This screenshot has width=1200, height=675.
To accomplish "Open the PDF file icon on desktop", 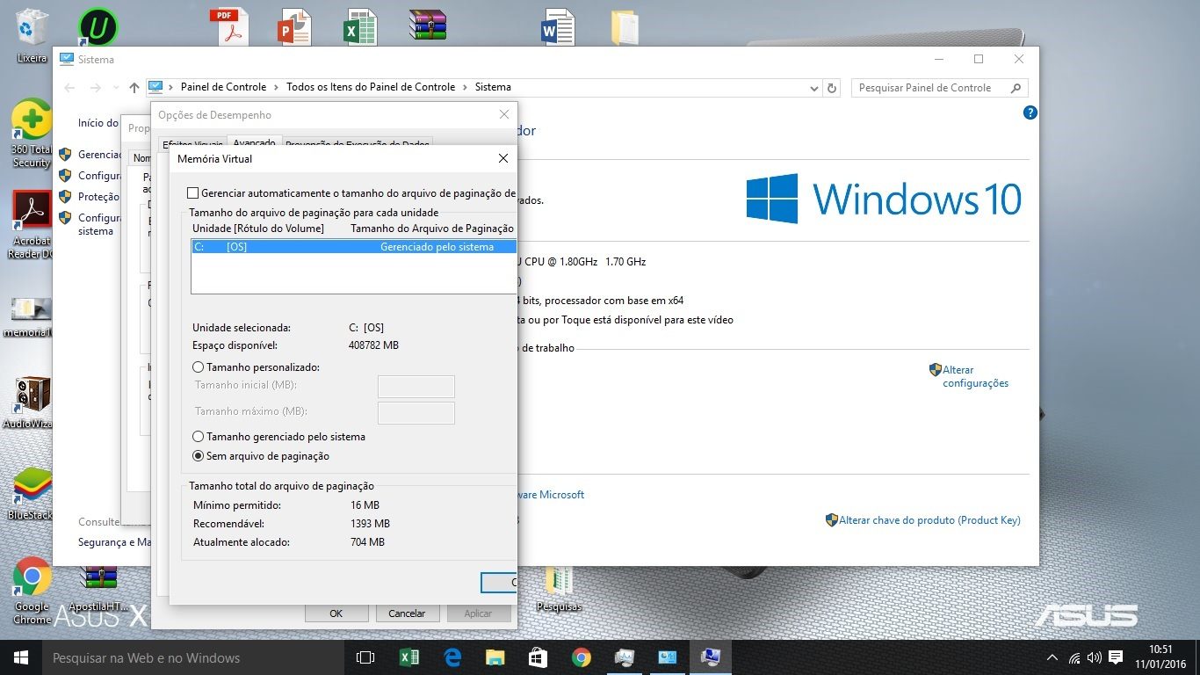I will (x=228, y=27).
